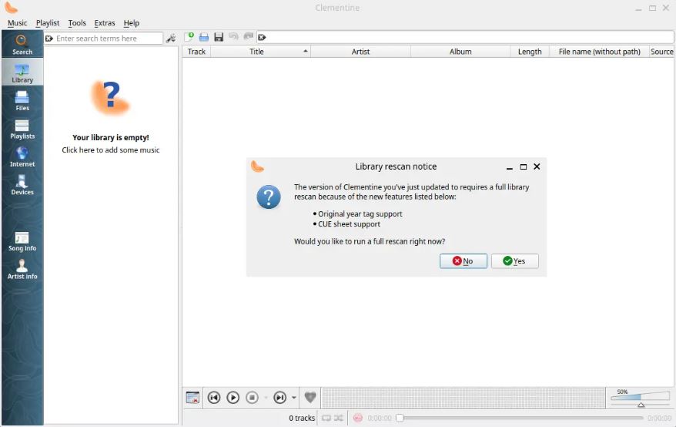Open the Extras menu

click(x=105, y=23)
